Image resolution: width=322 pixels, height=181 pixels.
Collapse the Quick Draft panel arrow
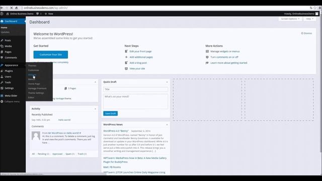coord(167,82)
